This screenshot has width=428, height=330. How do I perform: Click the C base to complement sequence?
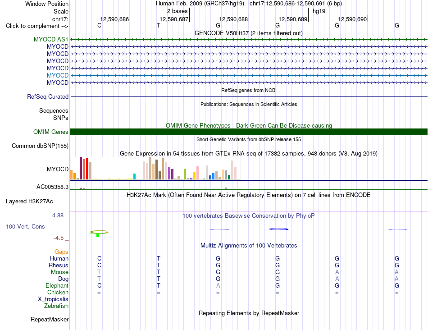100,25
